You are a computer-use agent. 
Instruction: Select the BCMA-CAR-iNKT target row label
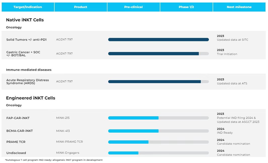(20, 131)
